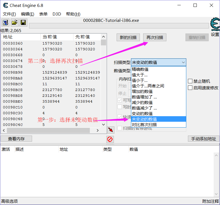The image size is (220, 205).
Task: Click the 当前值 column header
Action: pos(57,37)
